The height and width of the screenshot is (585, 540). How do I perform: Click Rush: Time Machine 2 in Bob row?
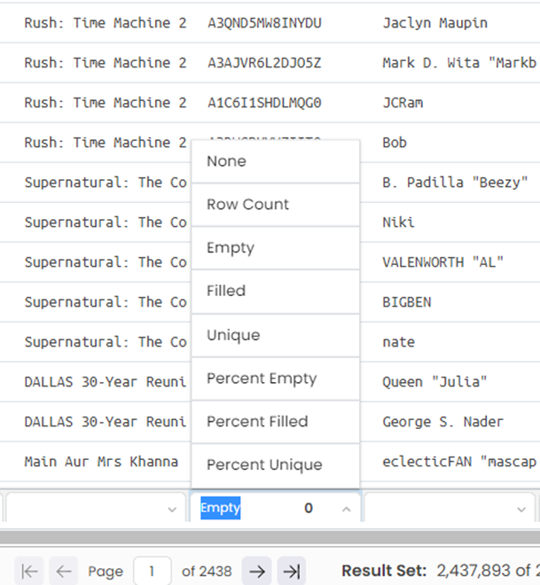tap(106, 143)
